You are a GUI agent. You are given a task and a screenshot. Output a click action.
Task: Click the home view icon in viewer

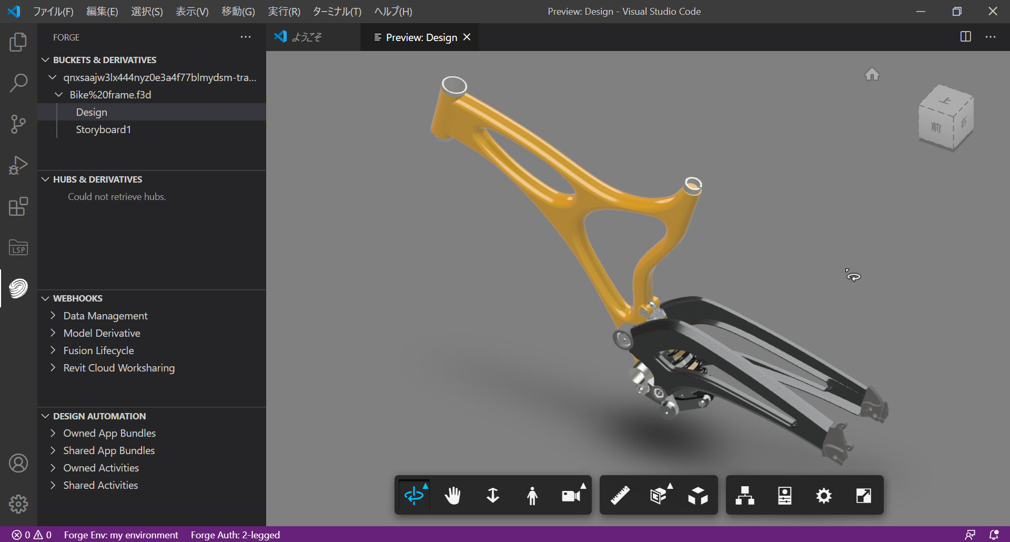coord(872,74)
